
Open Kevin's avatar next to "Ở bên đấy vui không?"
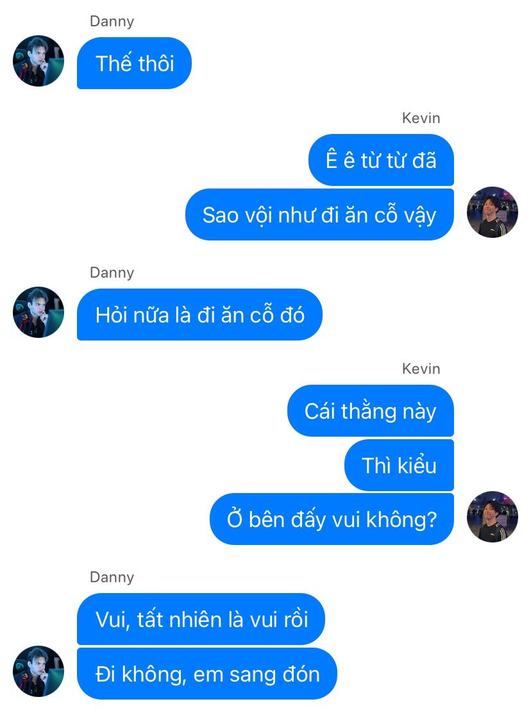493,517
